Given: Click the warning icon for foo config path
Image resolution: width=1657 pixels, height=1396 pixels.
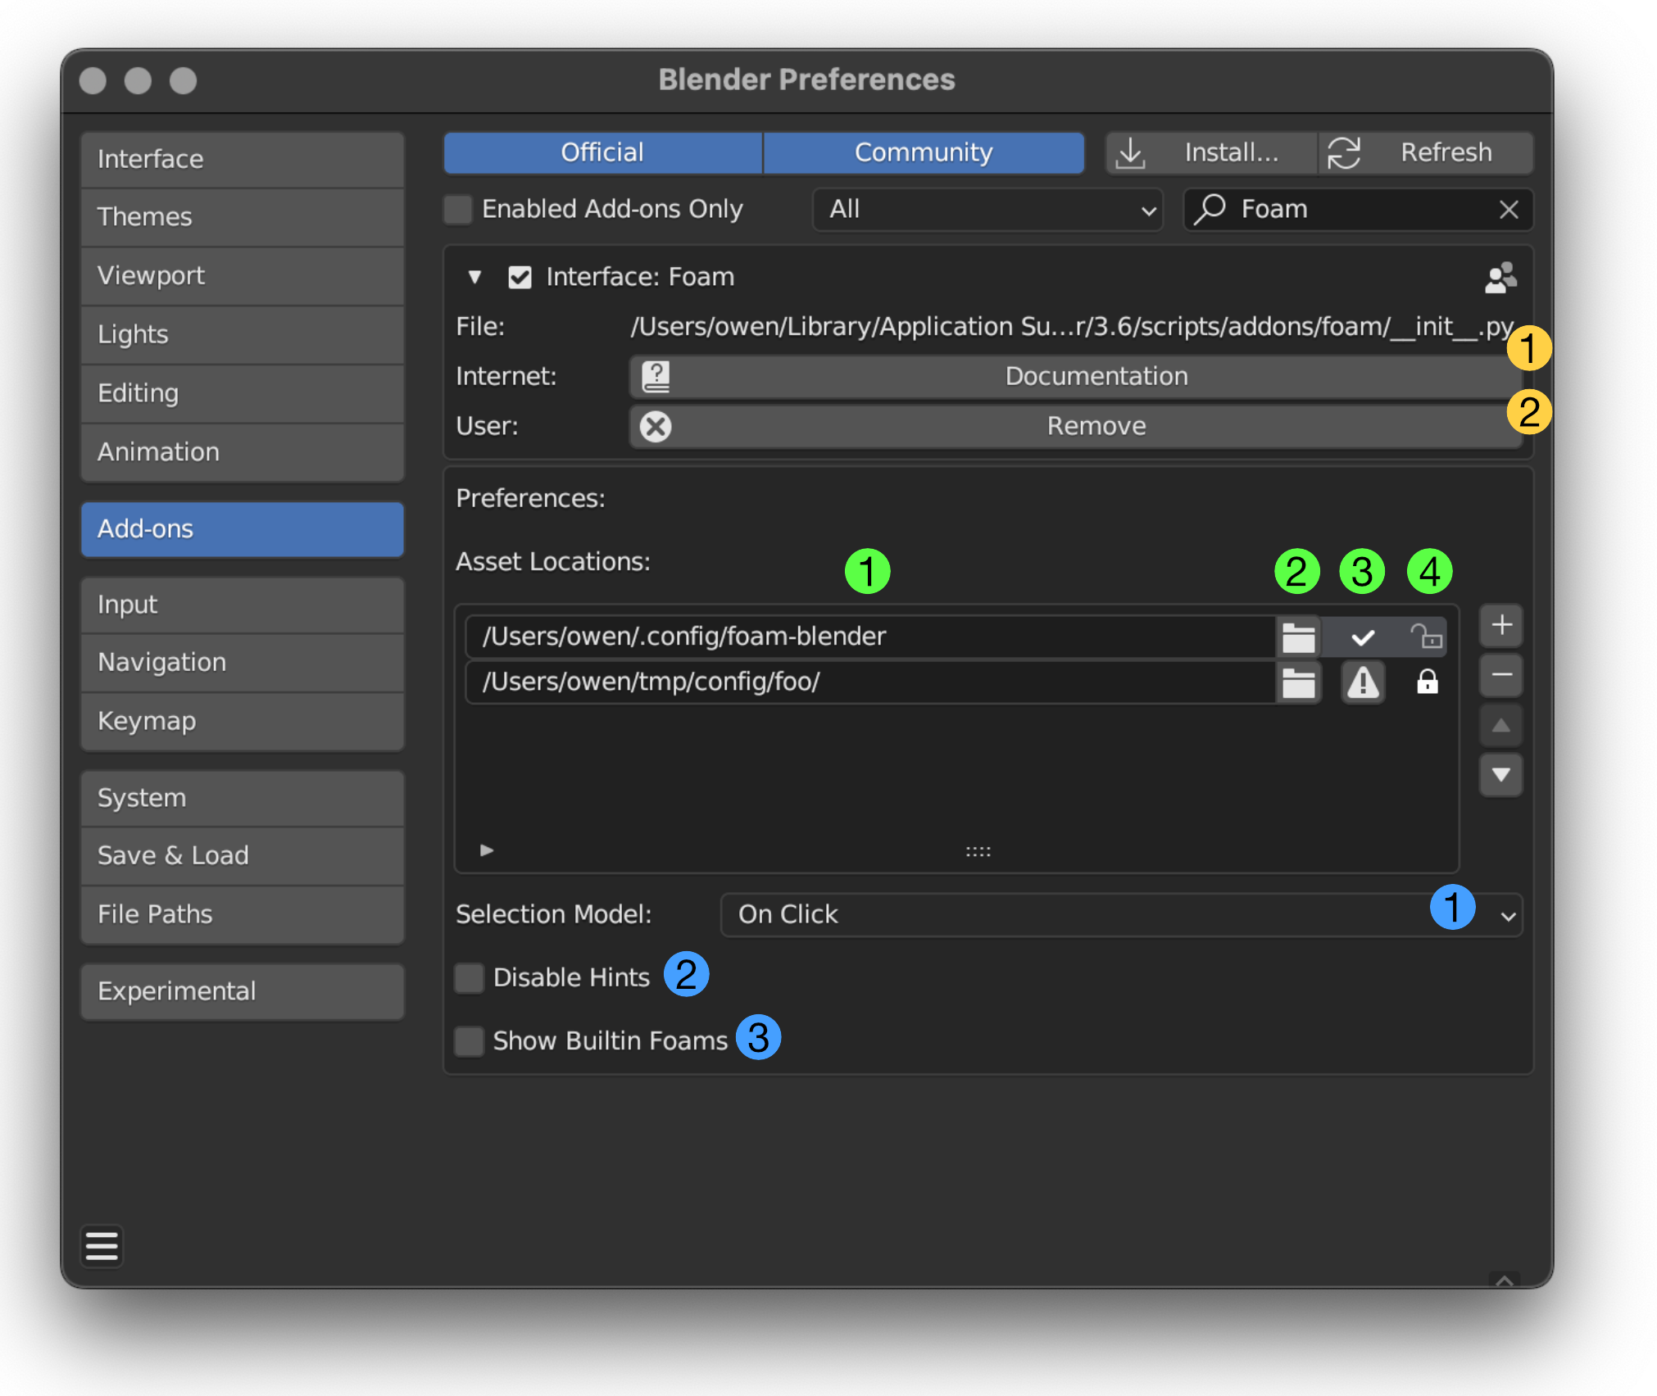Looking at the screenshot, I should pos(1364,682).
